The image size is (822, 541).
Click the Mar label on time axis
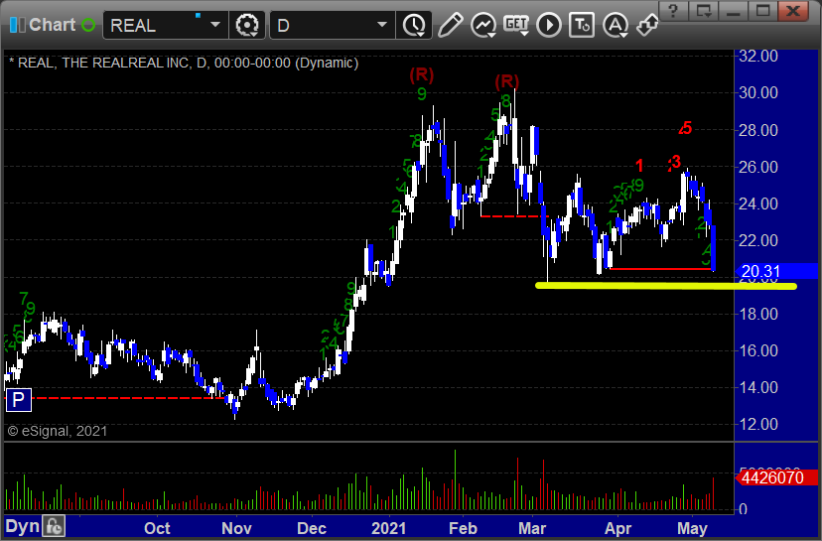pyautogui.click(x=532, y=528)
